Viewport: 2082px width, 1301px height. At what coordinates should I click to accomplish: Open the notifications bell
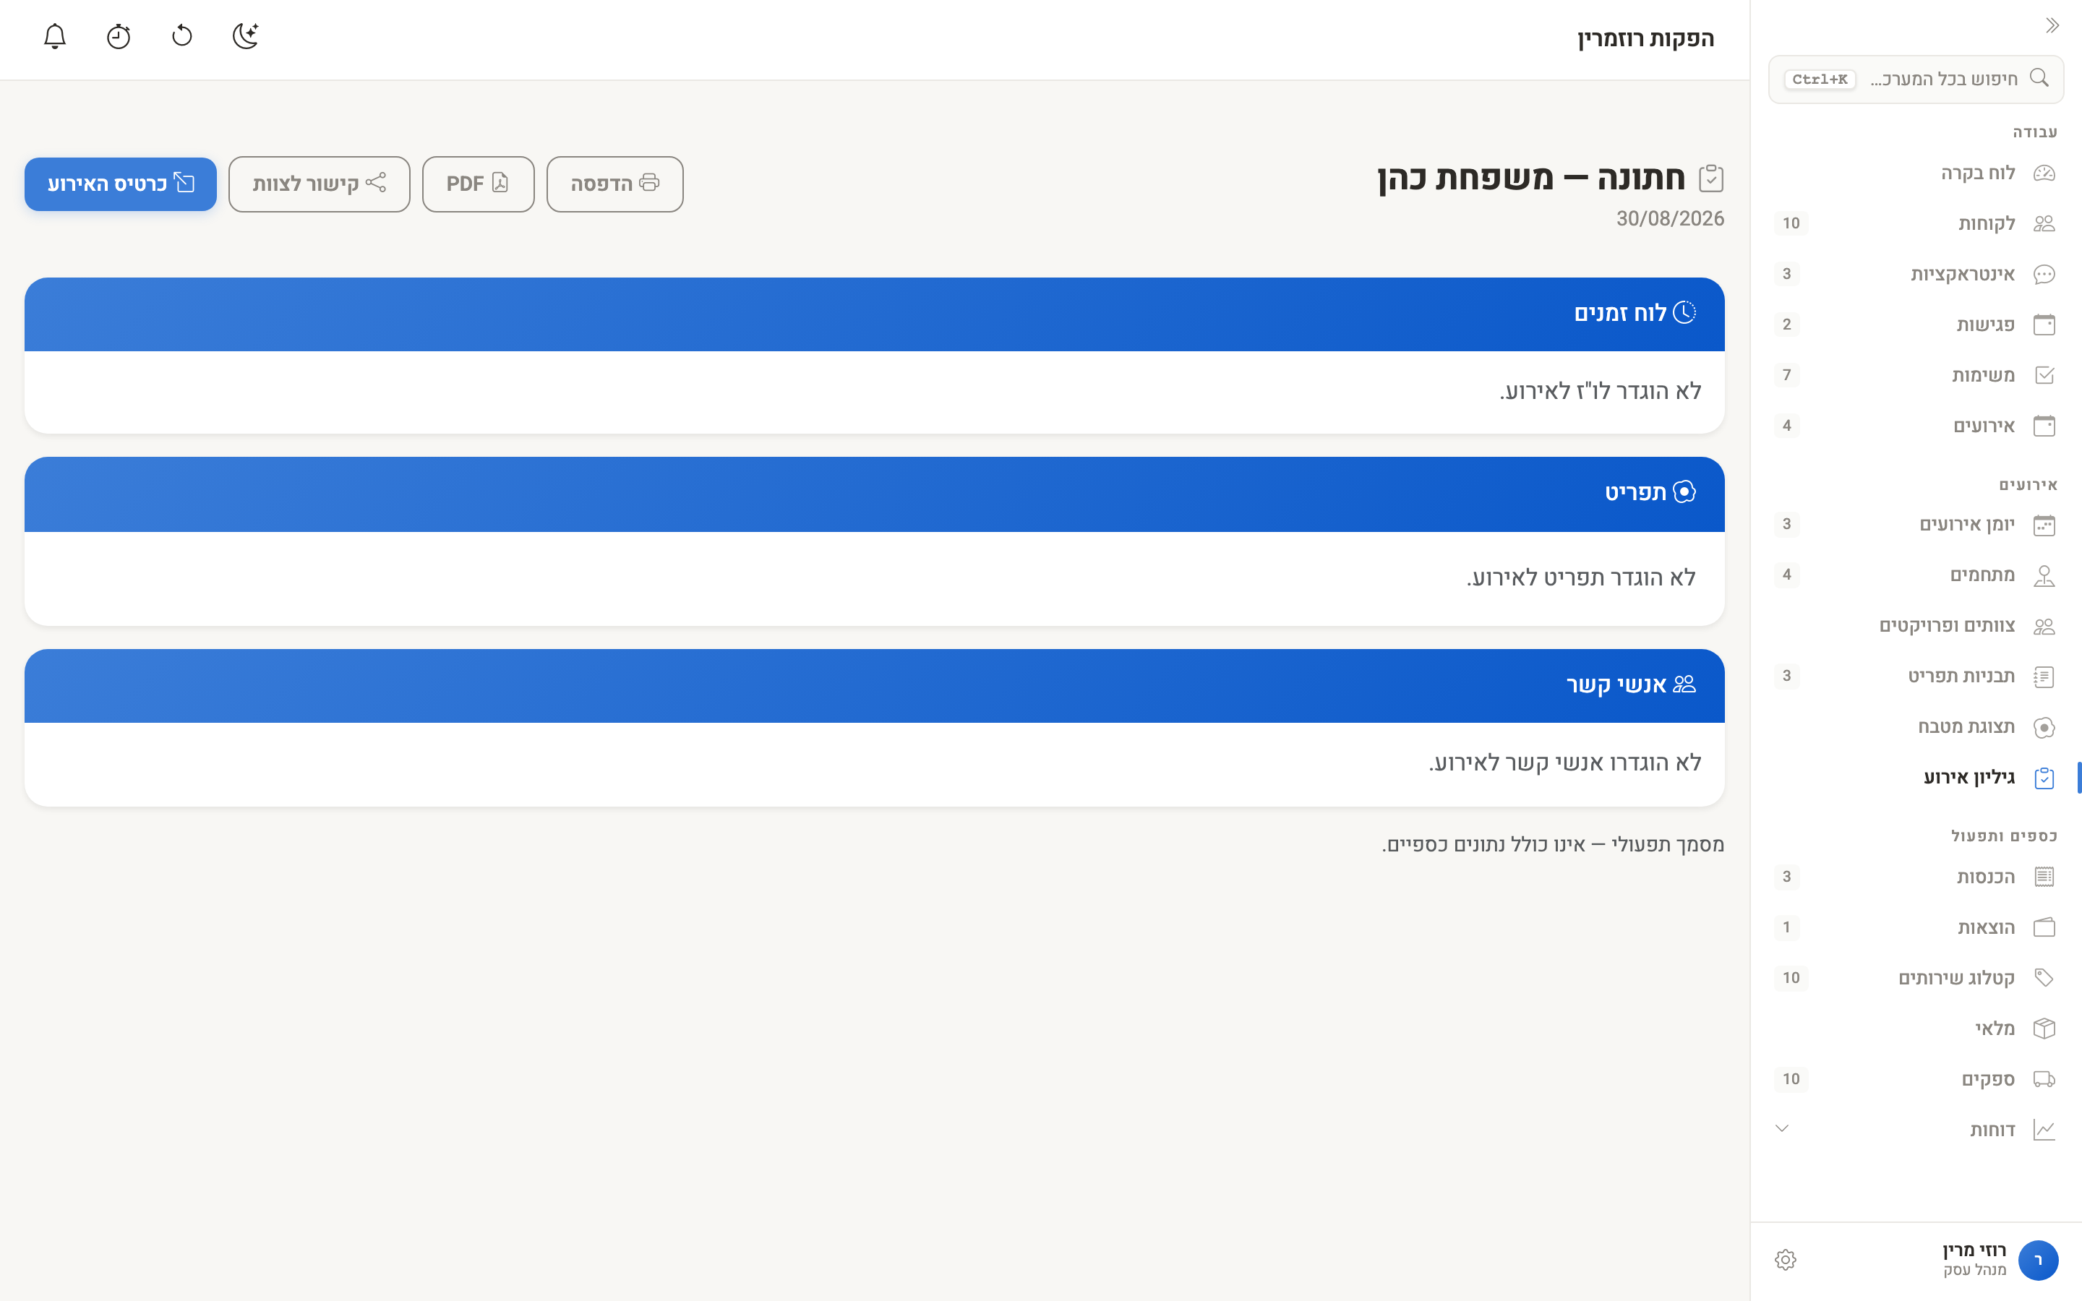point(55,36)
